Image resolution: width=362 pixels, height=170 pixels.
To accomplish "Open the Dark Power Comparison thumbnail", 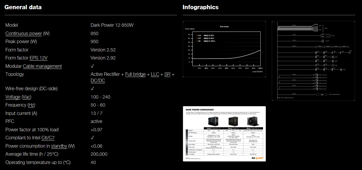I will (x=224, y=134).
